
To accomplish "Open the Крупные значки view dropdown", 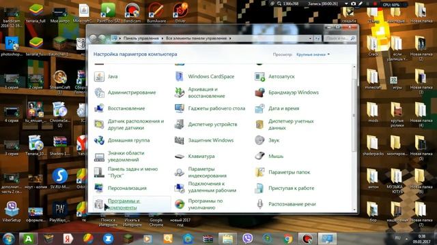I will [313, 54].
